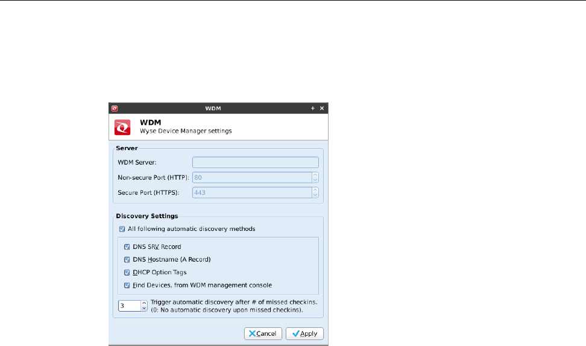Uncheck the DNS SRV Record option

pos(127,247)
